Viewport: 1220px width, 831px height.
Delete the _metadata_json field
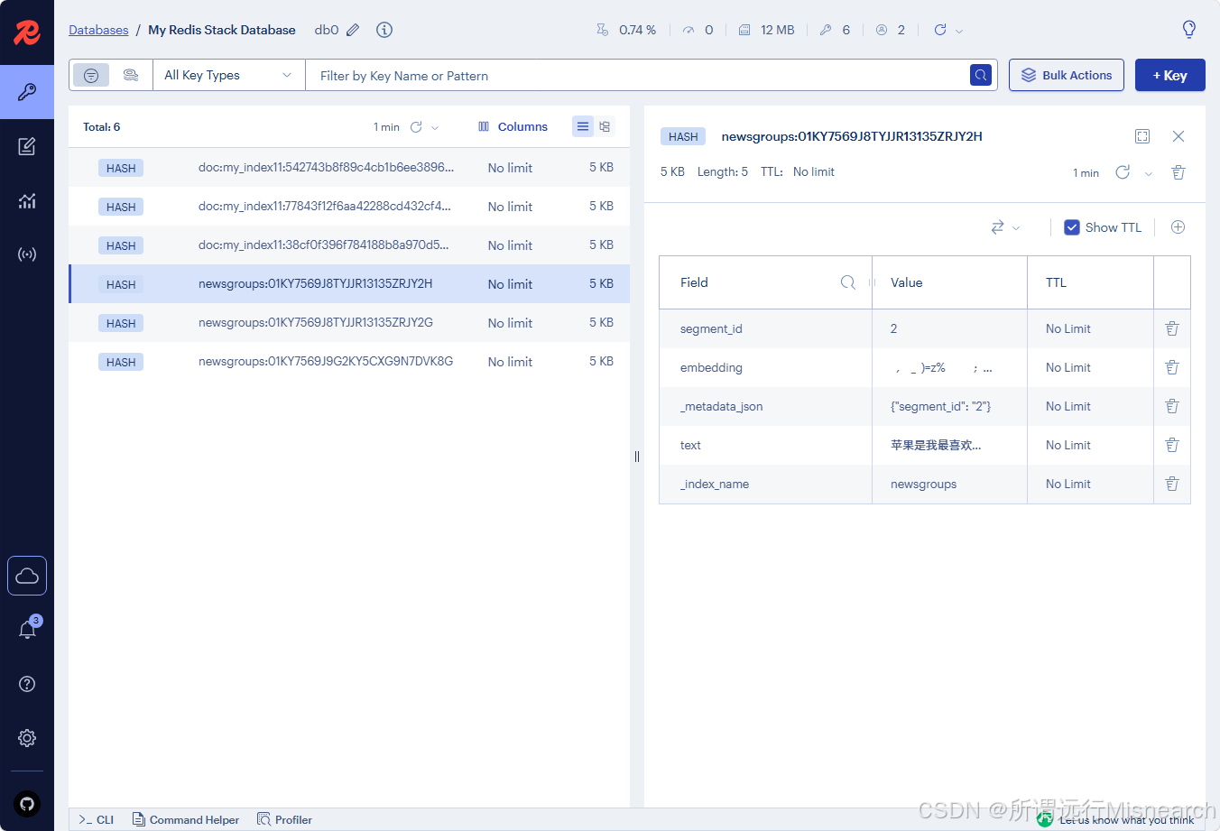(x=1172, y=406)
